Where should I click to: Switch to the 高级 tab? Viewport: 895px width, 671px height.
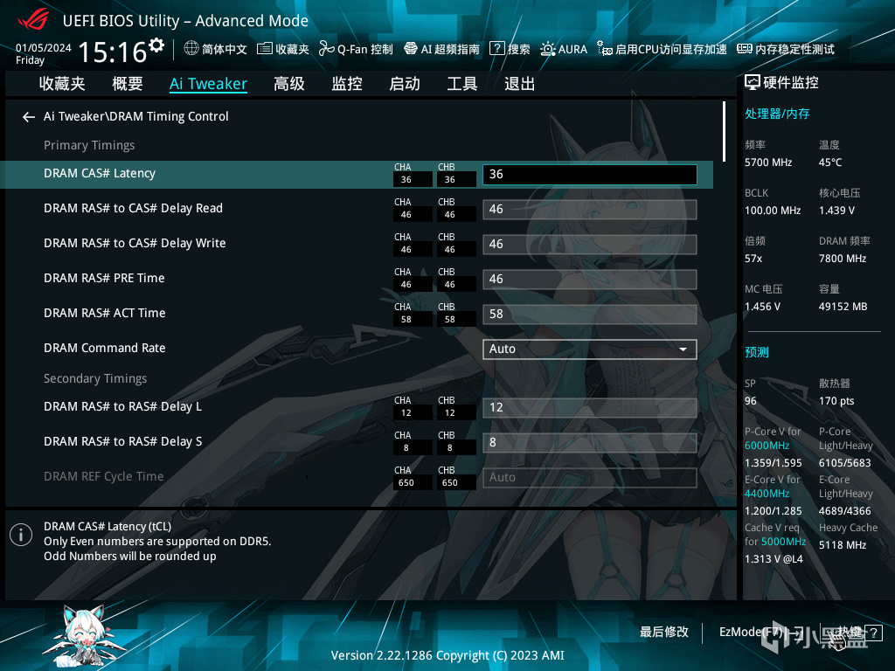tap(288, 84)
